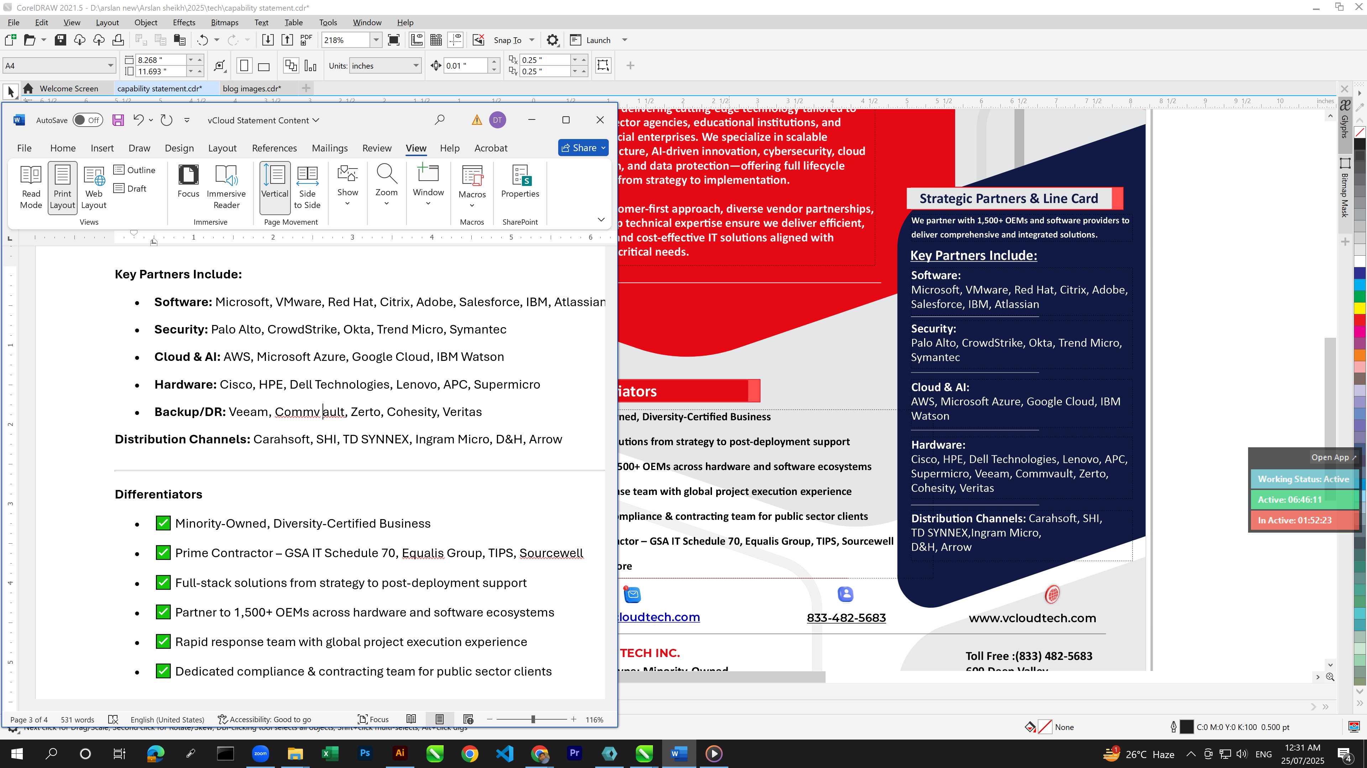Open Accessibility: Good to go status
Viewport: 1367px width, 768px height.
[x=264, y=719]
